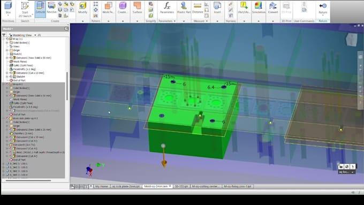
Task: Click the browser filter funnel icon
Action: [4, 35]
